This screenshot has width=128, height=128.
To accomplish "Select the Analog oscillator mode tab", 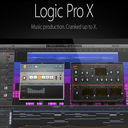I will [75, 67].
